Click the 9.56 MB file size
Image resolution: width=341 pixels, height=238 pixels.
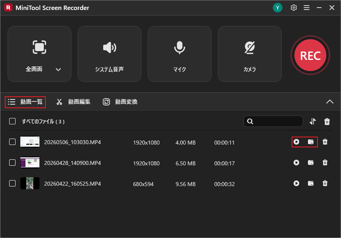point(186,184)
